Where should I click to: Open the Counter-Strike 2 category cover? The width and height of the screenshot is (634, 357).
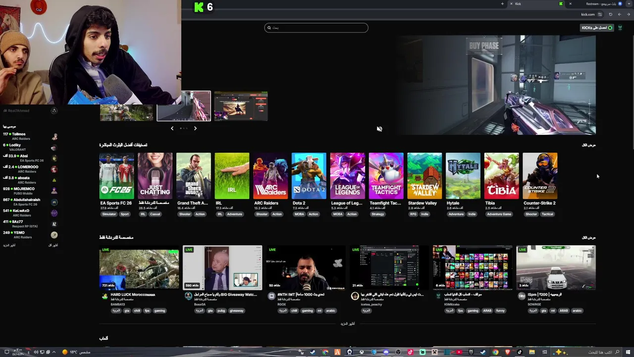540,176
